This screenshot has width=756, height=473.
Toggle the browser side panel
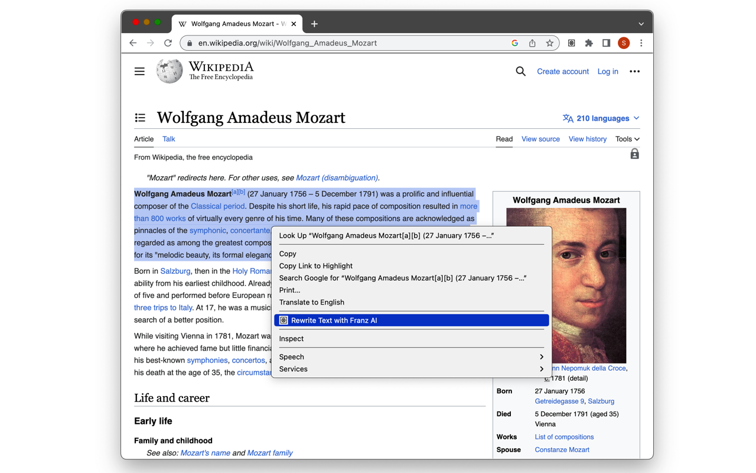point(606,43)
